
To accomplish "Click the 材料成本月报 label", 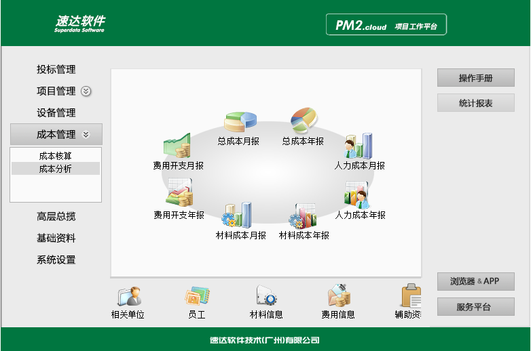I will [241, 235].
